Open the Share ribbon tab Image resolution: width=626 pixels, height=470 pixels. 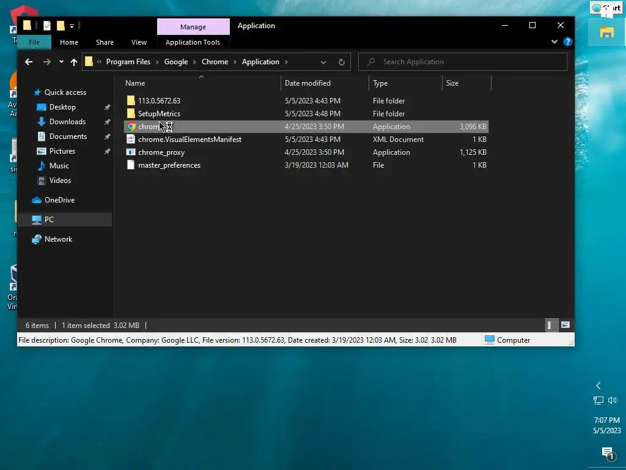(x=105, y=42)
